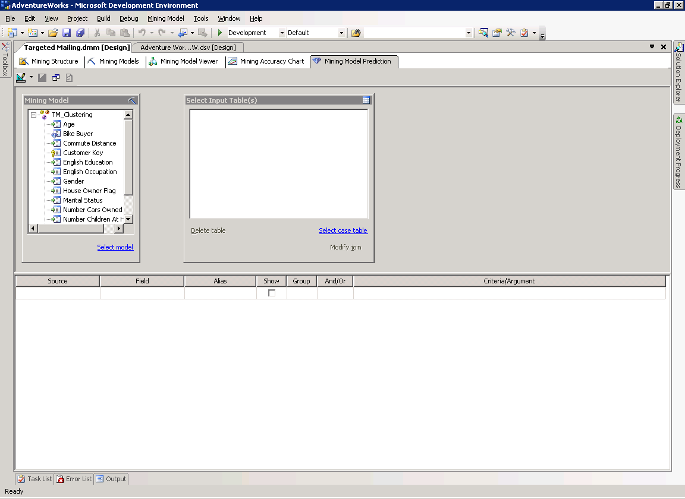The height and width of the screenshot is (499, 685).
Task: Click the Save All icon
Action: pyautogui.click(x=80, y=33)
